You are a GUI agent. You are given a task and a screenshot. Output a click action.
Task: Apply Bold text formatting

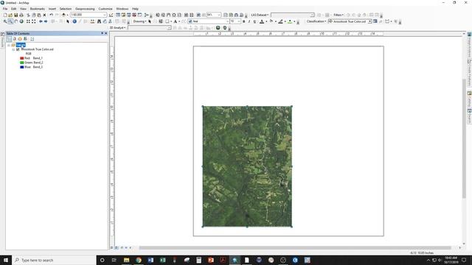tap(244, 21)
